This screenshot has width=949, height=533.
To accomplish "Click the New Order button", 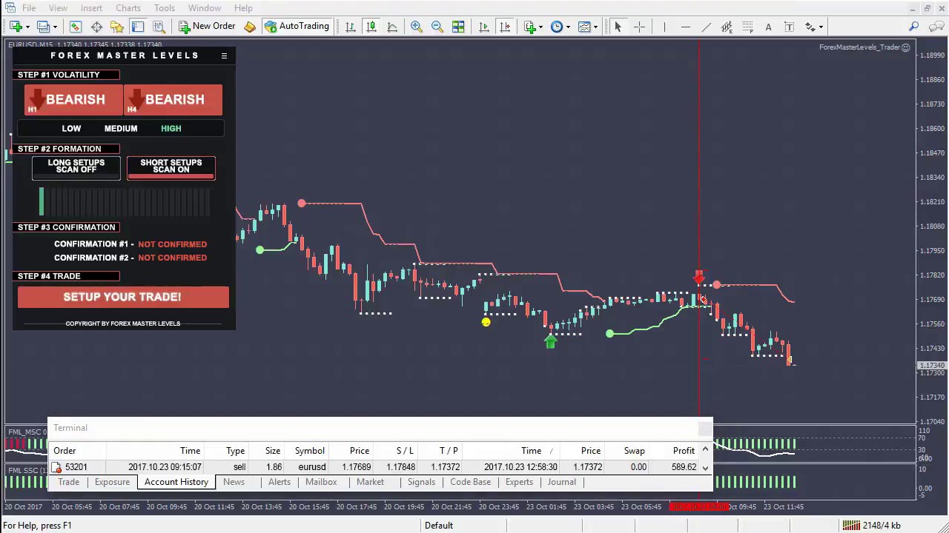I will coord(207,27).
